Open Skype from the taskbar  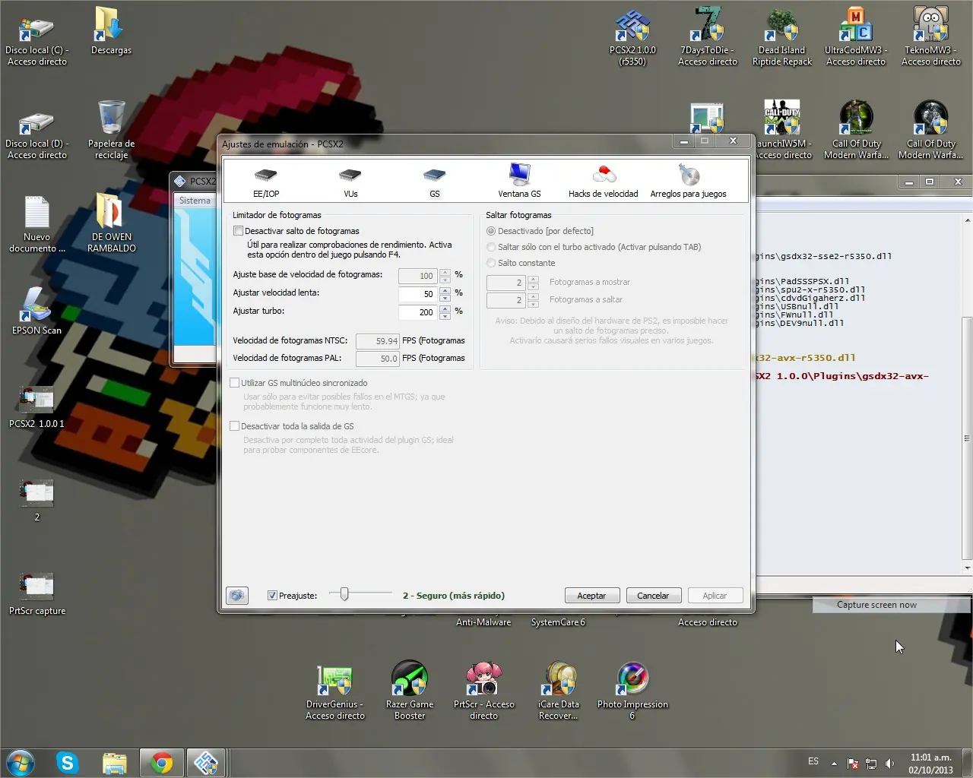point(68,763)
